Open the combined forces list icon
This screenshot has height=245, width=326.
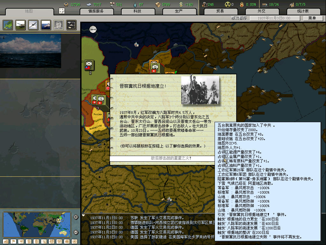(x=71, y=25)
